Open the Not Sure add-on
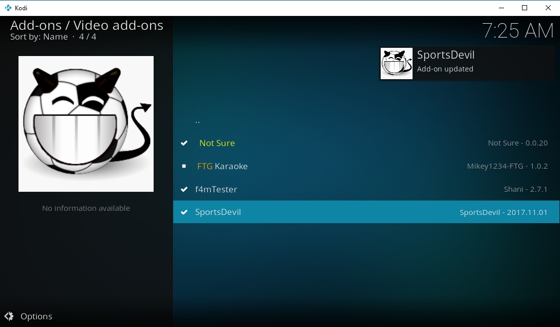 click(366, 143)
